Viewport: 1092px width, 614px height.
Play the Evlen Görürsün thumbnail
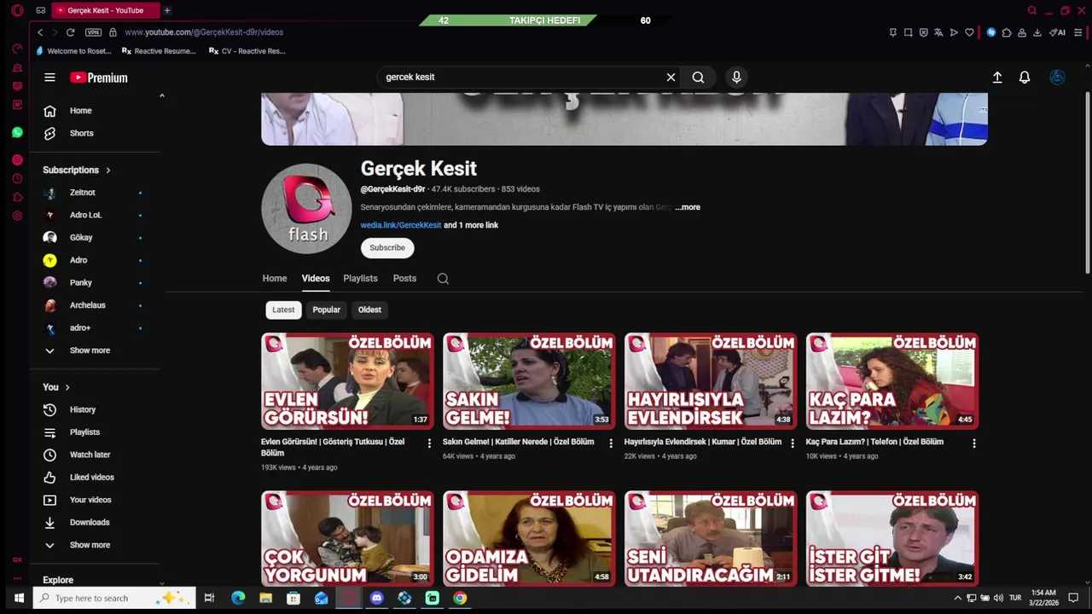pos(347,380)
